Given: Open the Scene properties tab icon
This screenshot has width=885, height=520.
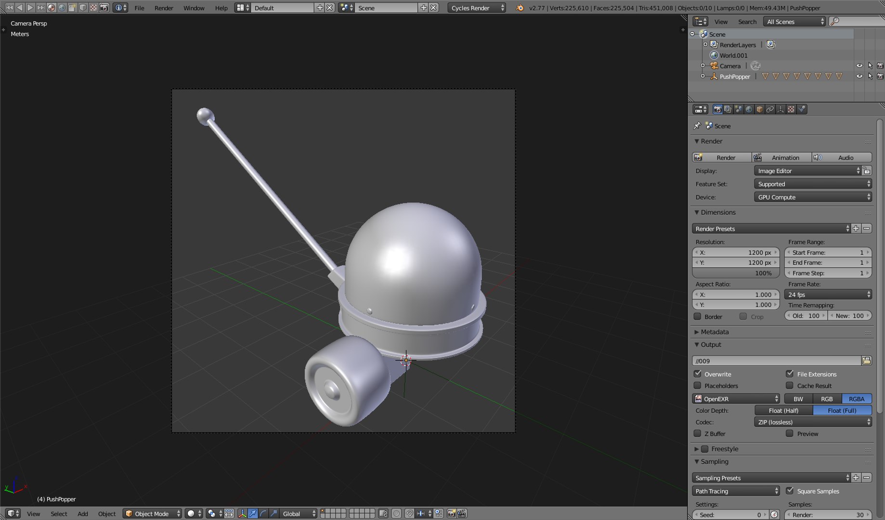Looking at the screenshot, I should coord(738,109).
